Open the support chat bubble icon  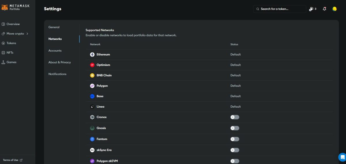tap(342, 157)
